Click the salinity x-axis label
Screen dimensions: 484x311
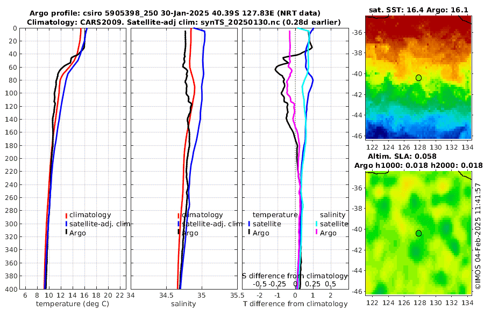click(x=184, y=304)
